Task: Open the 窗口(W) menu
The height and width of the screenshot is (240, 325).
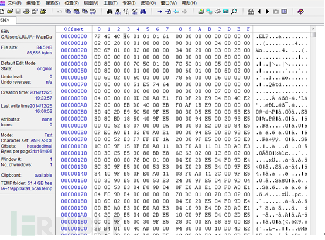Action: coord(169,3)
